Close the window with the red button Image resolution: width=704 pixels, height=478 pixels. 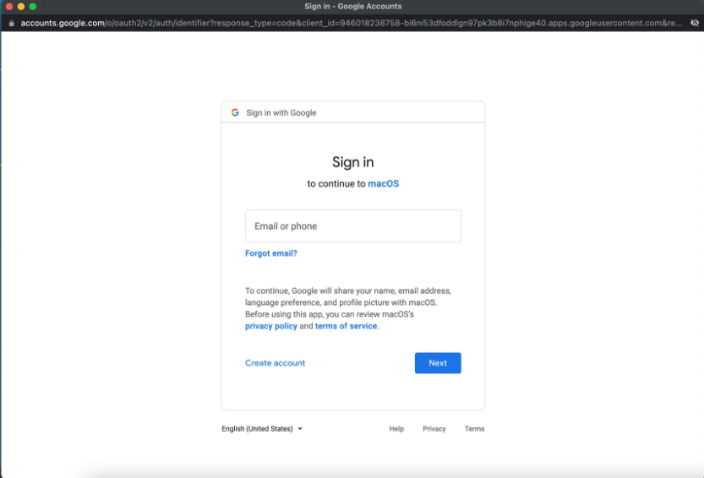coord(9,6)
